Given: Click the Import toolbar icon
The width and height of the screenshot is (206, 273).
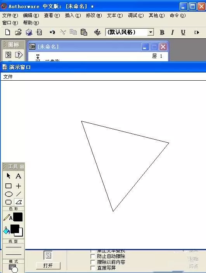Looking at the screenshot, I should [x=39, y=32].
